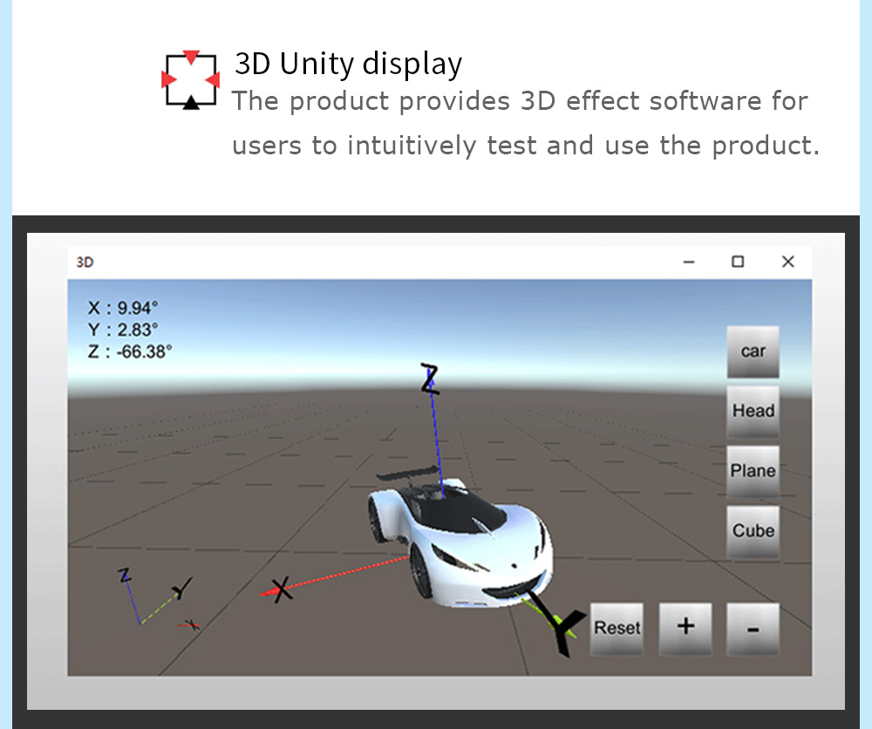This screenshot has height=729, width=872.
Task: Click the Z angle readout -66.38°
Action: pos(130,351)
